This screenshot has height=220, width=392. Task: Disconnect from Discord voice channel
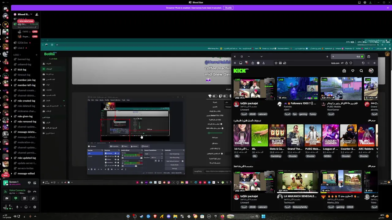[x=35, y=192]
